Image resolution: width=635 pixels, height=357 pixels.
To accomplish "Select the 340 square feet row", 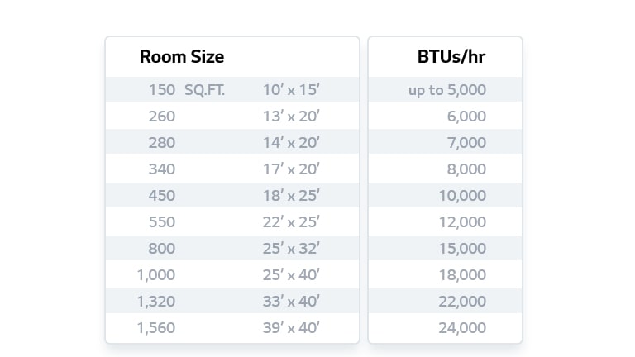I will click(x=162, y=169).
